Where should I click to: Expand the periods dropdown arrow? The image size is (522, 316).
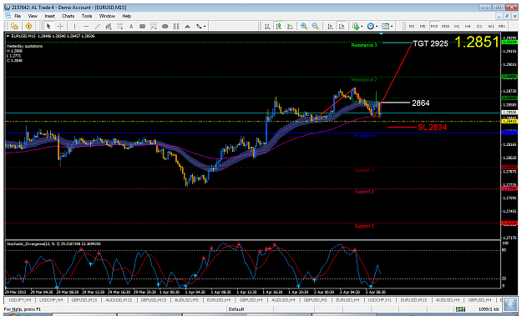(377, 27)
